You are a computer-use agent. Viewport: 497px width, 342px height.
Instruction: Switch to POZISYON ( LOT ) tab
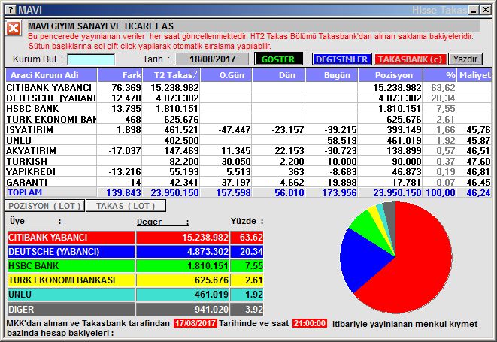[x=44, y=206]
